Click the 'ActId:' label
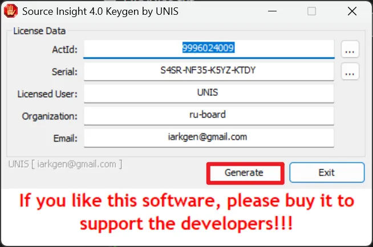This screenshot has height=247, width=373. [65, 50]
